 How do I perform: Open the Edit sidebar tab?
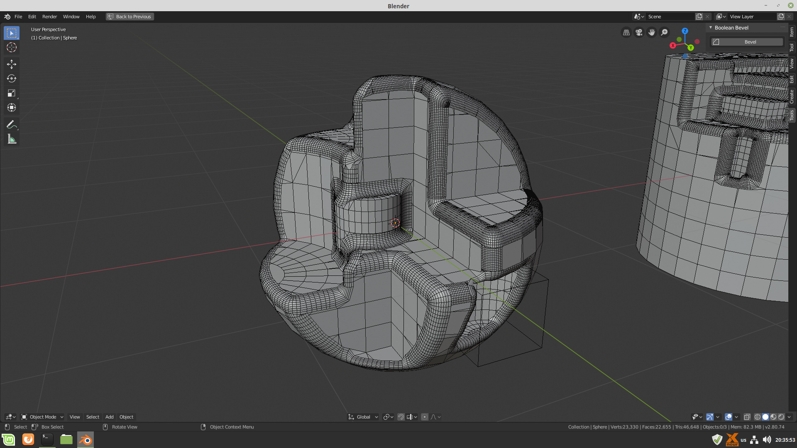pos(792,79)
